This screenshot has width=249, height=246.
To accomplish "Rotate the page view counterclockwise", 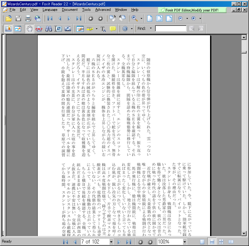I will point(122,18).
